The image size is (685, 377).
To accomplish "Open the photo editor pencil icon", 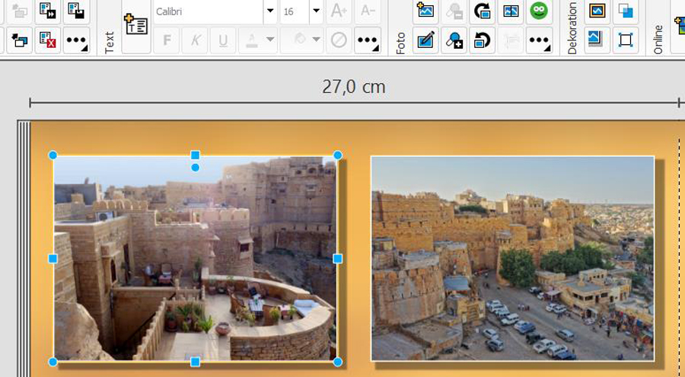I will pyautogui.click(x=425, y=40).
